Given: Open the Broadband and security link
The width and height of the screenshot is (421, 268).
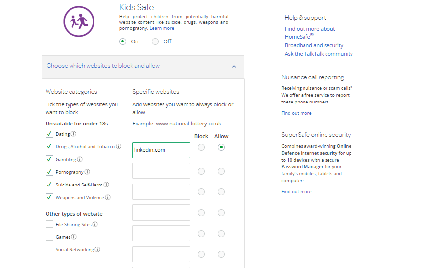Looking at the screenshot, I should pos(314,45).
